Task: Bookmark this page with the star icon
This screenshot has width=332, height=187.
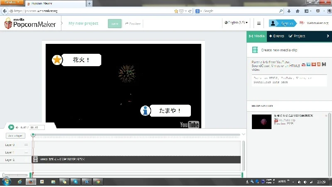Action: click(x=176, y=11)
